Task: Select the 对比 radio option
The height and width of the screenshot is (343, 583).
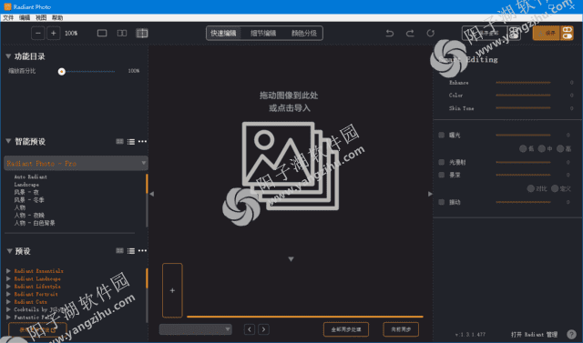Action: (x=531, y=188)
